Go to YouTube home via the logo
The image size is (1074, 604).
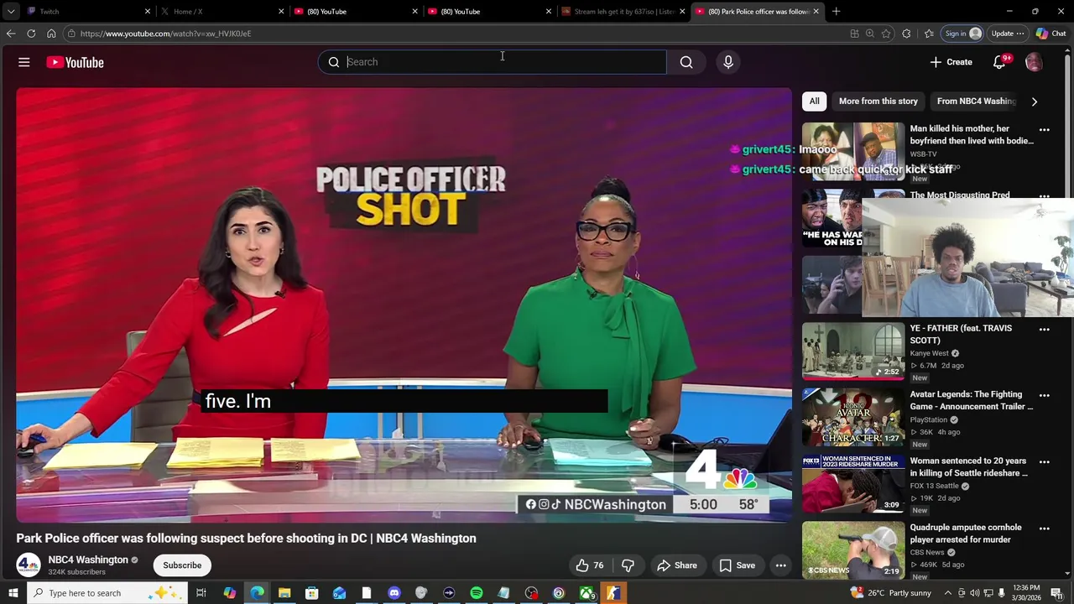[x=75, y=62]
